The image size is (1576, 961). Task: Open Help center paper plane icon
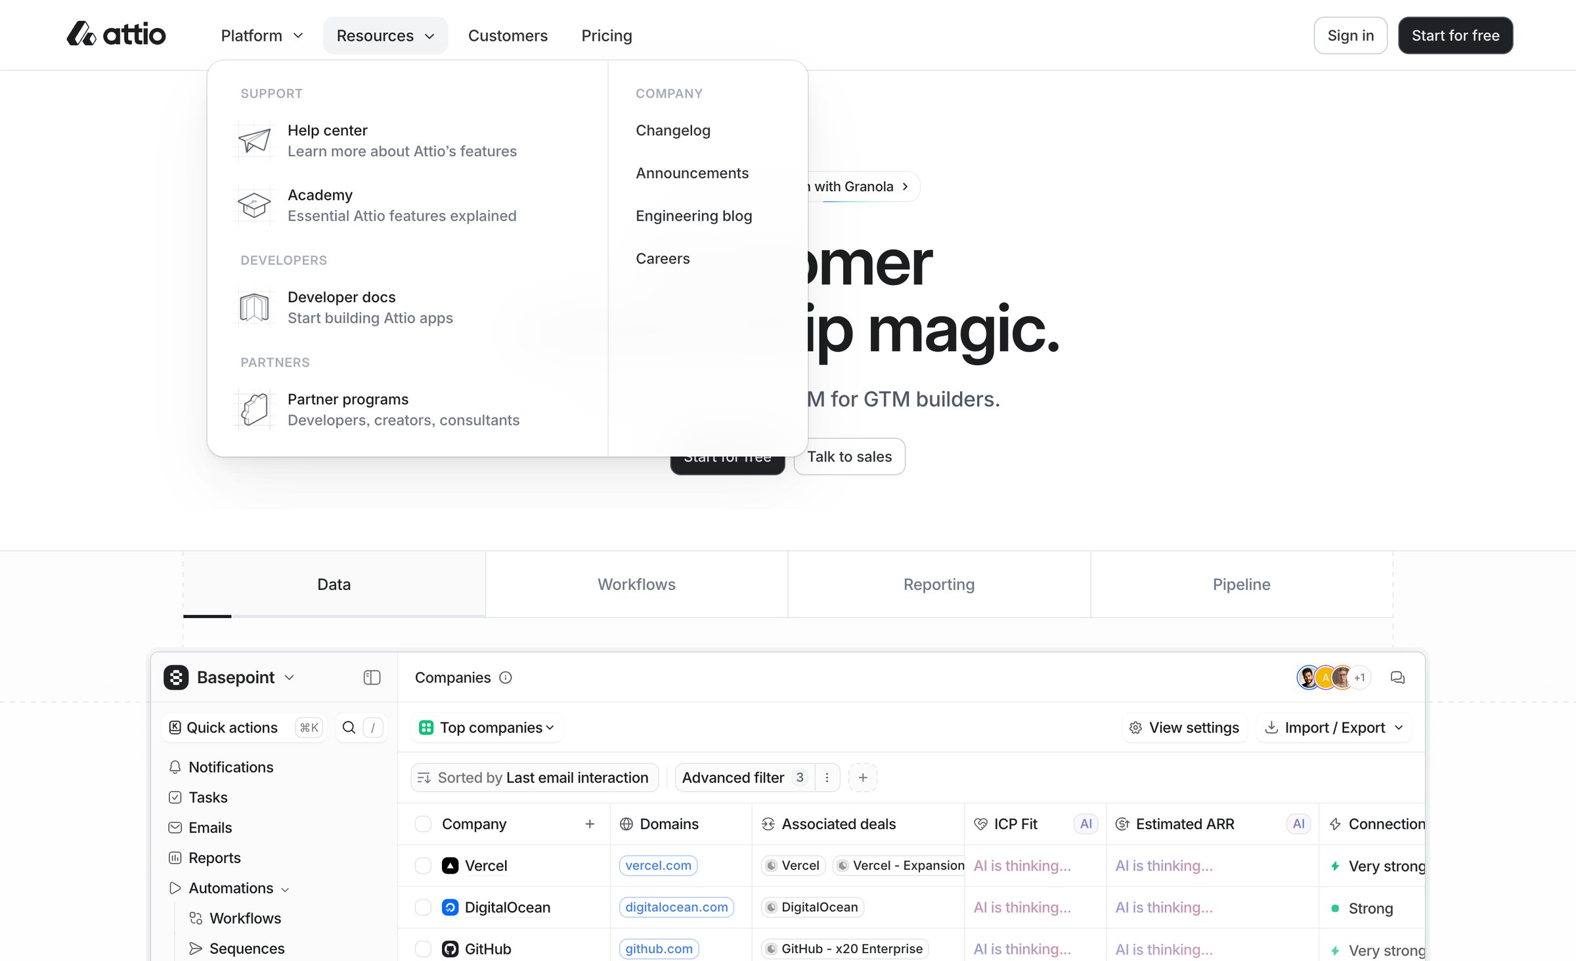pos(254,141)
